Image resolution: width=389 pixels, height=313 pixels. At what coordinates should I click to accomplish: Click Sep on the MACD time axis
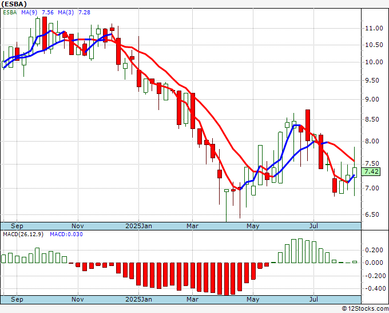[17, 299]
